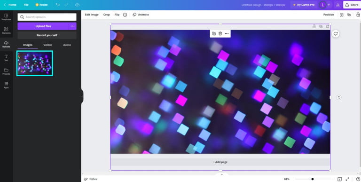This screenshot has width=361, height=182.
Task: Open the grid view page icon
Action: (339, 179)
